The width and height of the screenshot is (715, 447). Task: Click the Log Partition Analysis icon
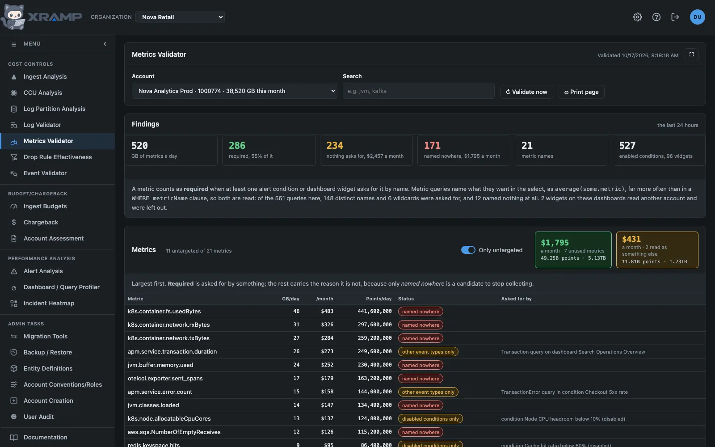[x=14, y=109]
